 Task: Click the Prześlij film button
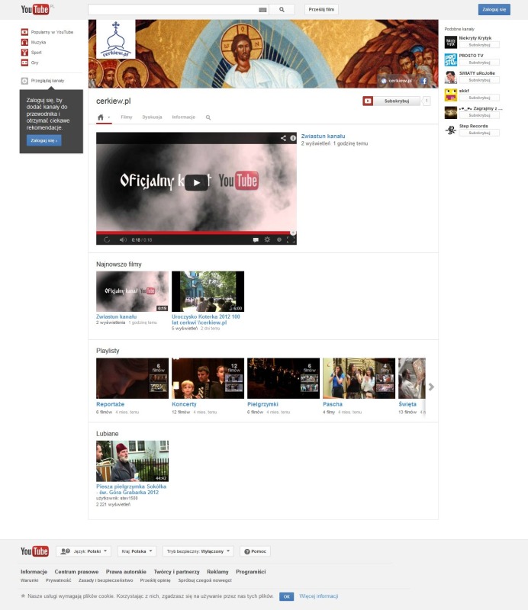click(321, 9)
